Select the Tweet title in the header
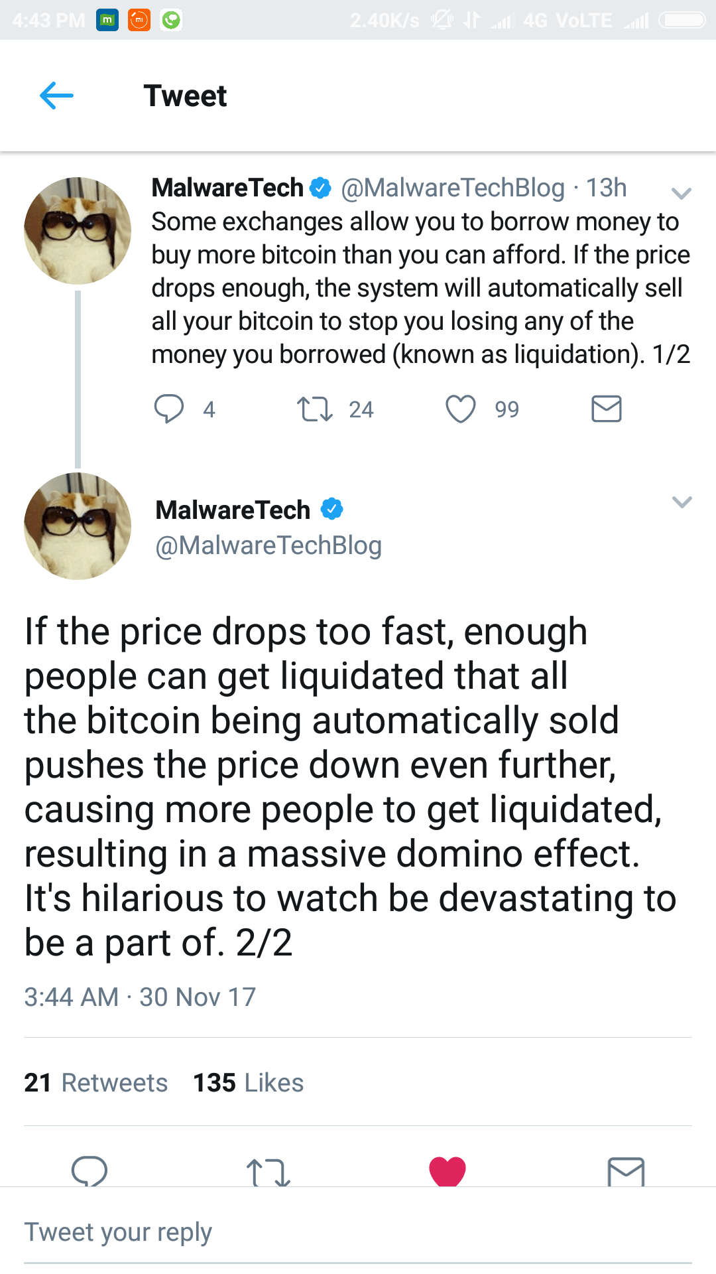Screen dimensions: 716x1274 (x=186, y=95)
